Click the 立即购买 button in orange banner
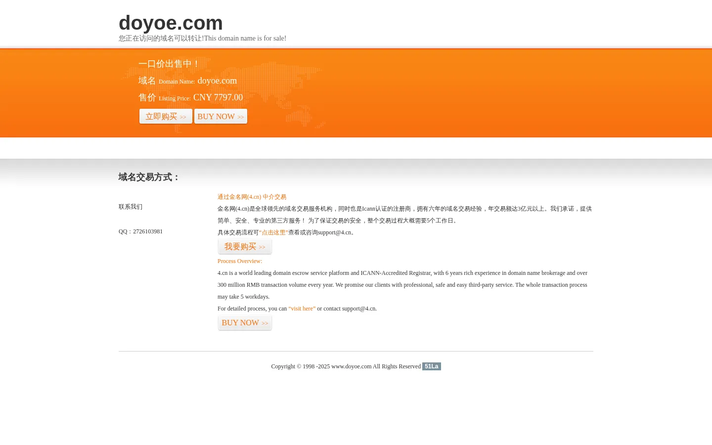Image resolution: width=712 pixels, height=445 pixels. [x=166, y=116]
